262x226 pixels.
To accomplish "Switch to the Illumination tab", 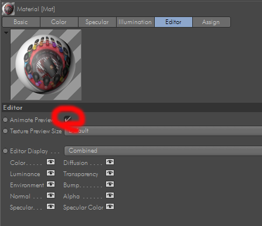I will pos(135,22).
